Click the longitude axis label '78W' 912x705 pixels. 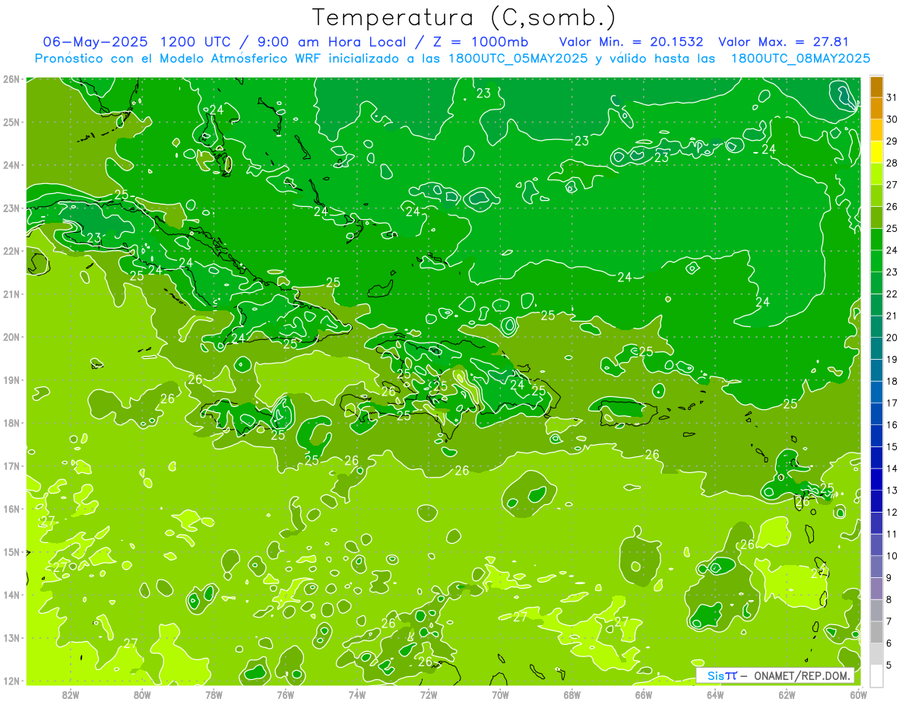[214, 694]
